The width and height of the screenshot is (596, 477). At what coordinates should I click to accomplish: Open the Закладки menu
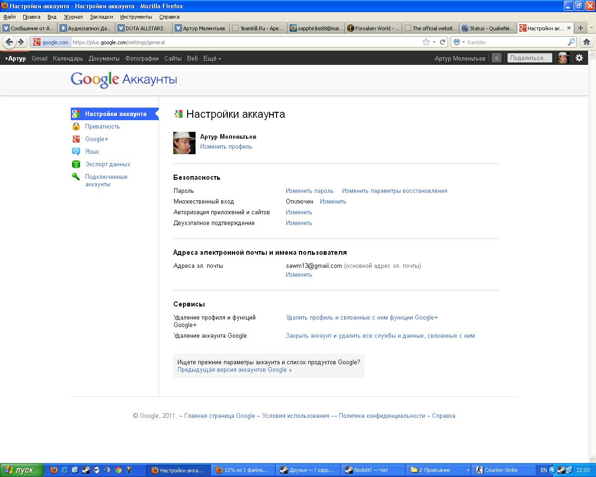point(102,17)
